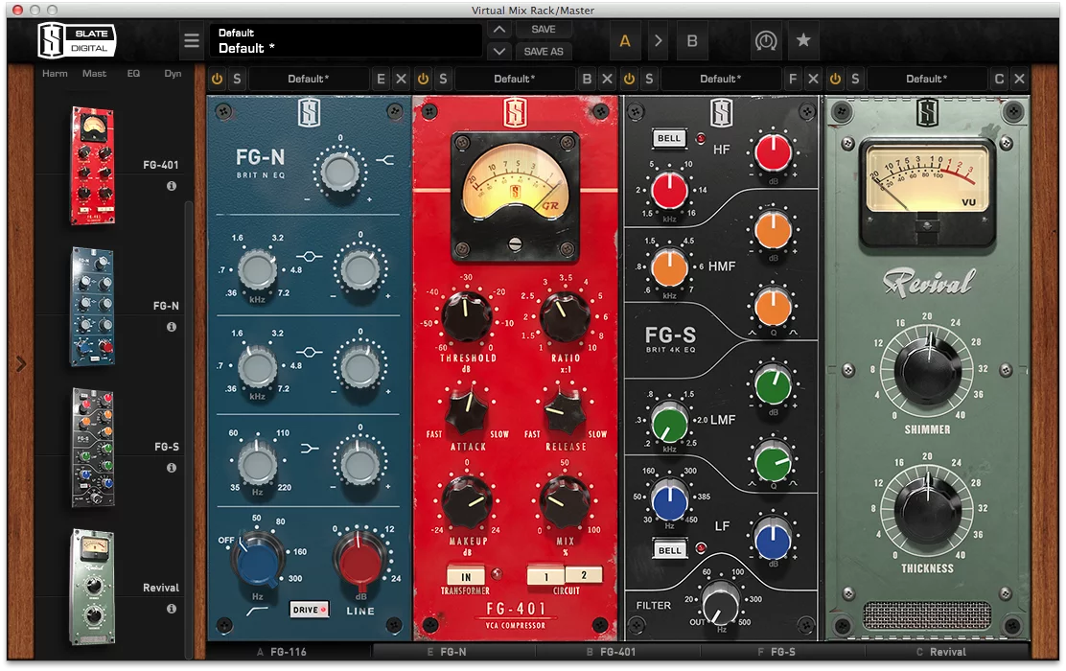This screenshot has height=671, width=1066.
Task: Open the slot B selector on FG-401 header
Action: click(587, 79)
